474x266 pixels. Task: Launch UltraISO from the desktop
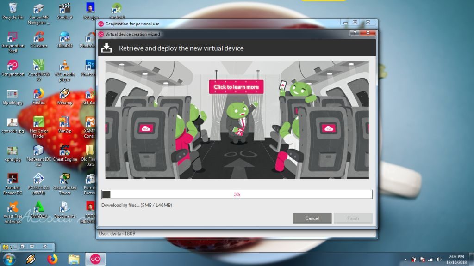(65, 40)
